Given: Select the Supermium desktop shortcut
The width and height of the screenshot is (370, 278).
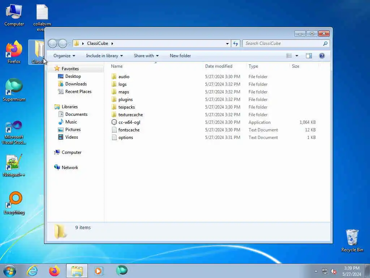Looking at the screenshot, I should coord(14,90).
